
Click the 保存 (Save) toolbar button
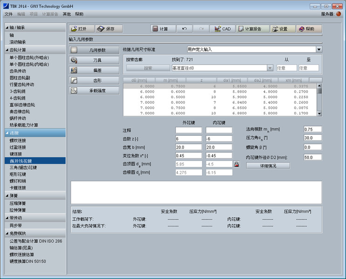point(108,29)
